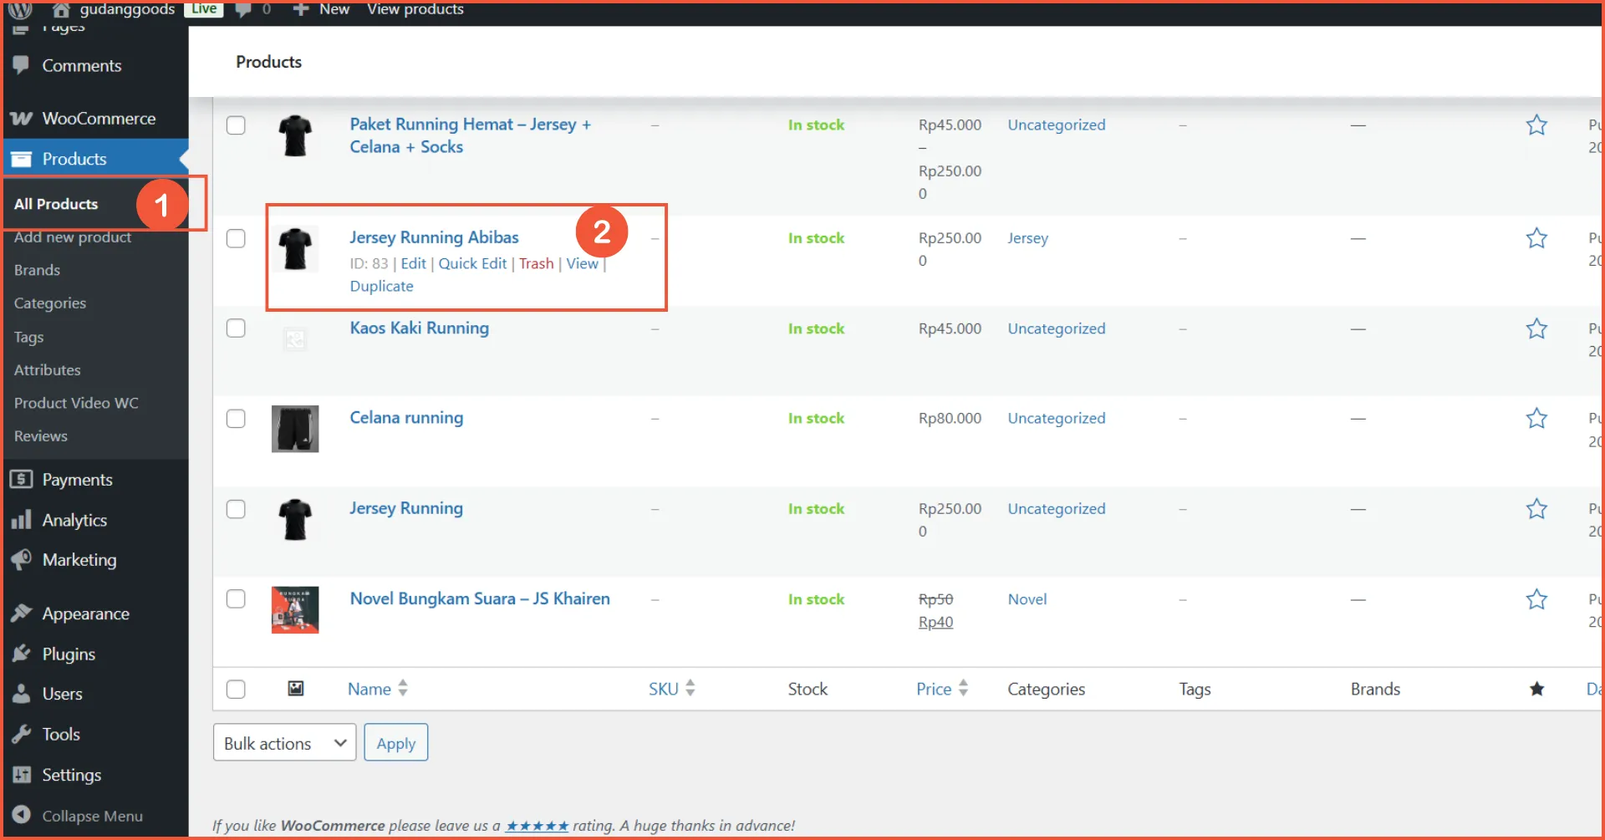The image size is (1605, 840).
Task: Check the box next to Novel Bungkam Suara
Action: [x=236, y=599]
